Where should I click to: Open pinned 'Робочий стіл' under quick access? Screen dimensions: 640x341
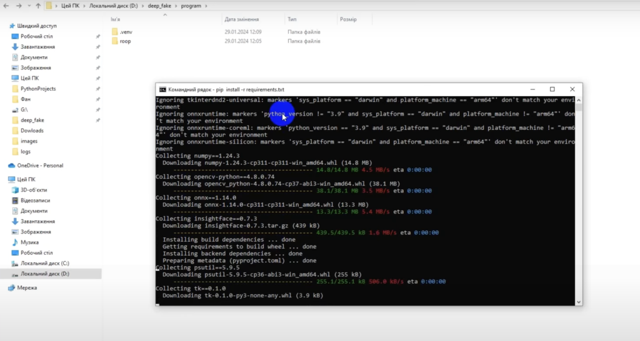click(37, 36)
